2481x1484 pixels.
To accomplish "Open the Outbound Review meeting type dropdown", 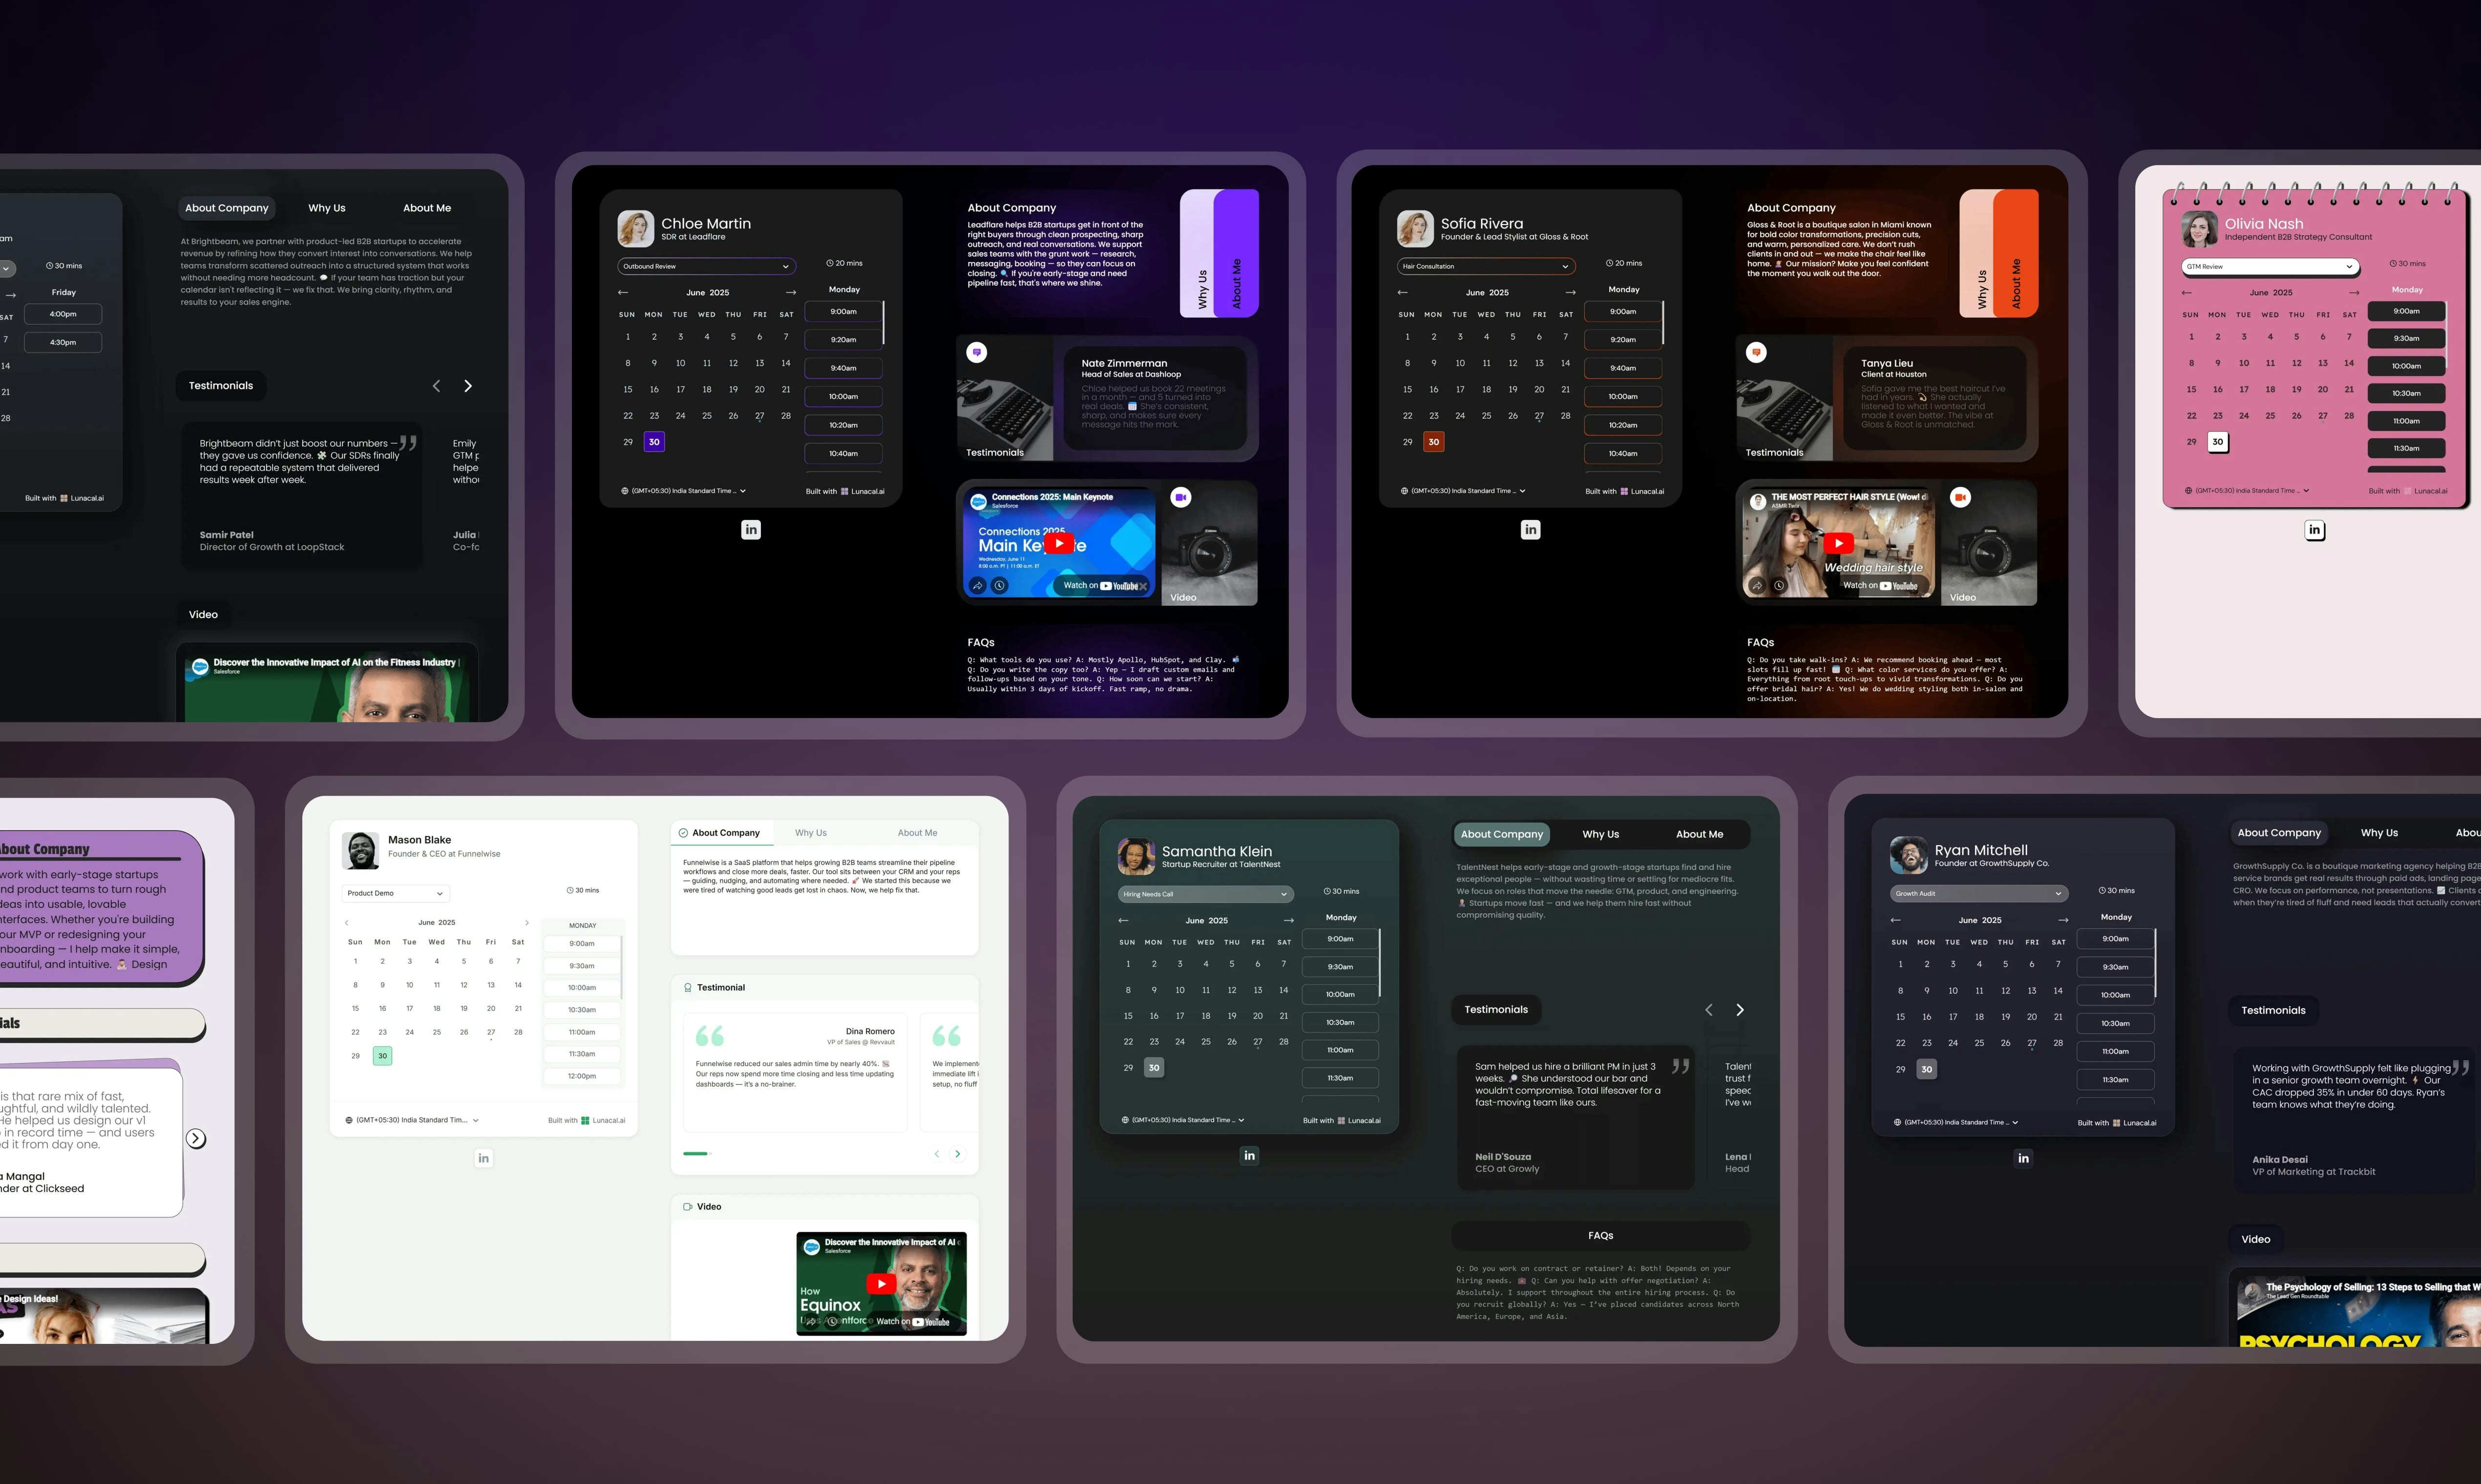I will pos(706,266).
